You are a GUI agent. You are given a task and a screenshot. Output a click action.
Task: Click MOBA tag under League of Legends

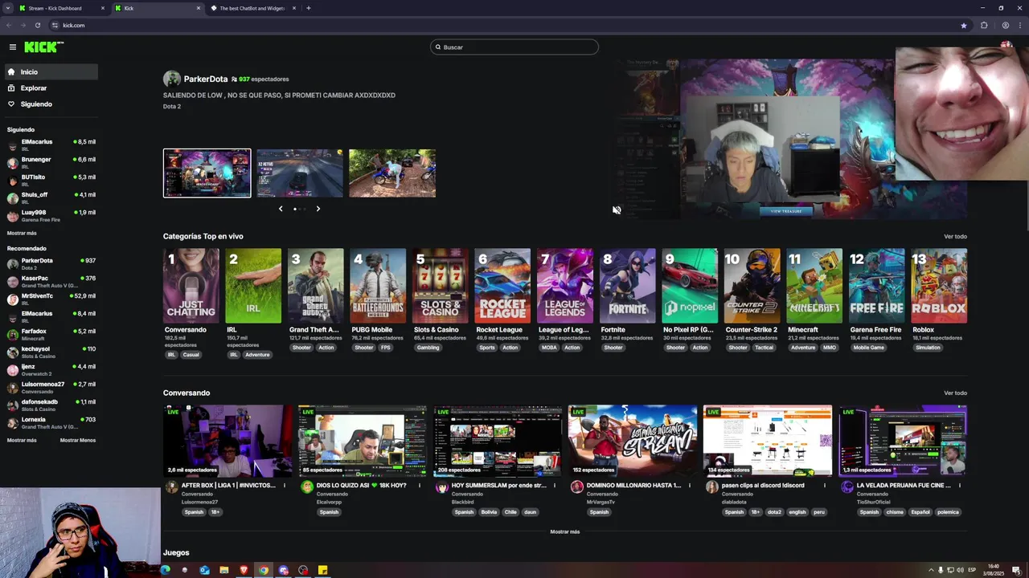(549, 348)
